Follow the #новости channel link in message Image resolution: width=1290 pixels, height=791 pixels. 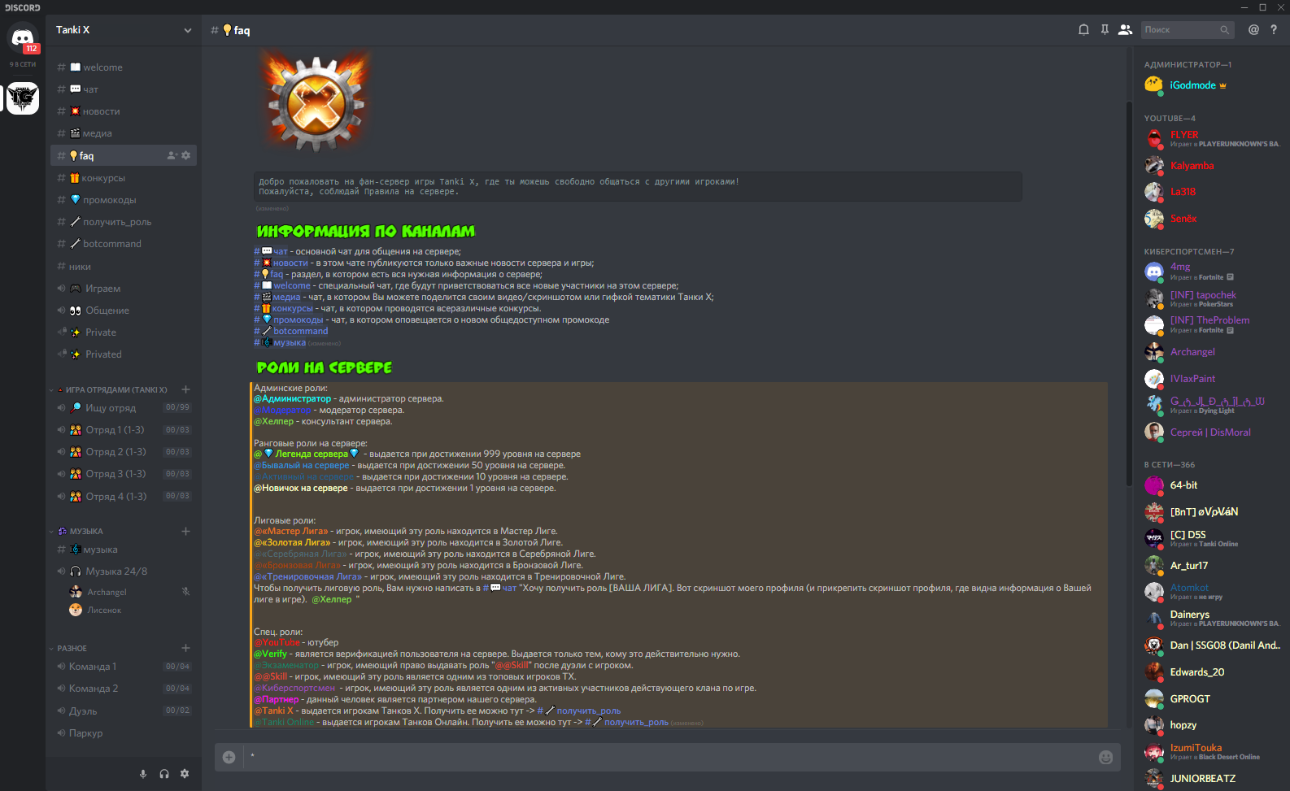pos(281,263)
